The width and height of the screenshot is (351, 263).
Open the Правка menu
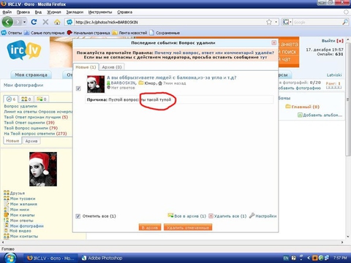pyautogui.click(x=23, y=12)
